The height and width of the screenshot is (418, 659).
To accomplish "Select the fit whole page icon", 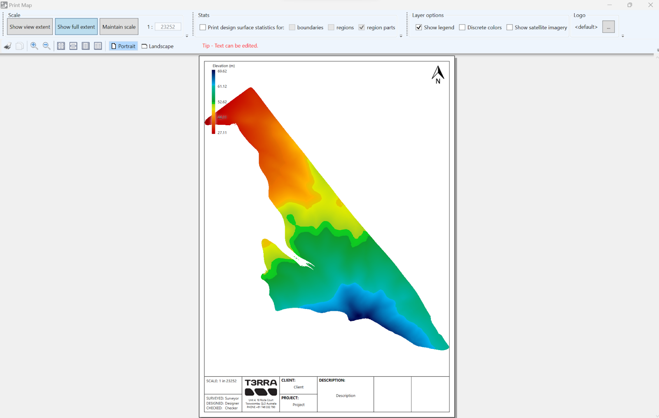I will 61,46.
